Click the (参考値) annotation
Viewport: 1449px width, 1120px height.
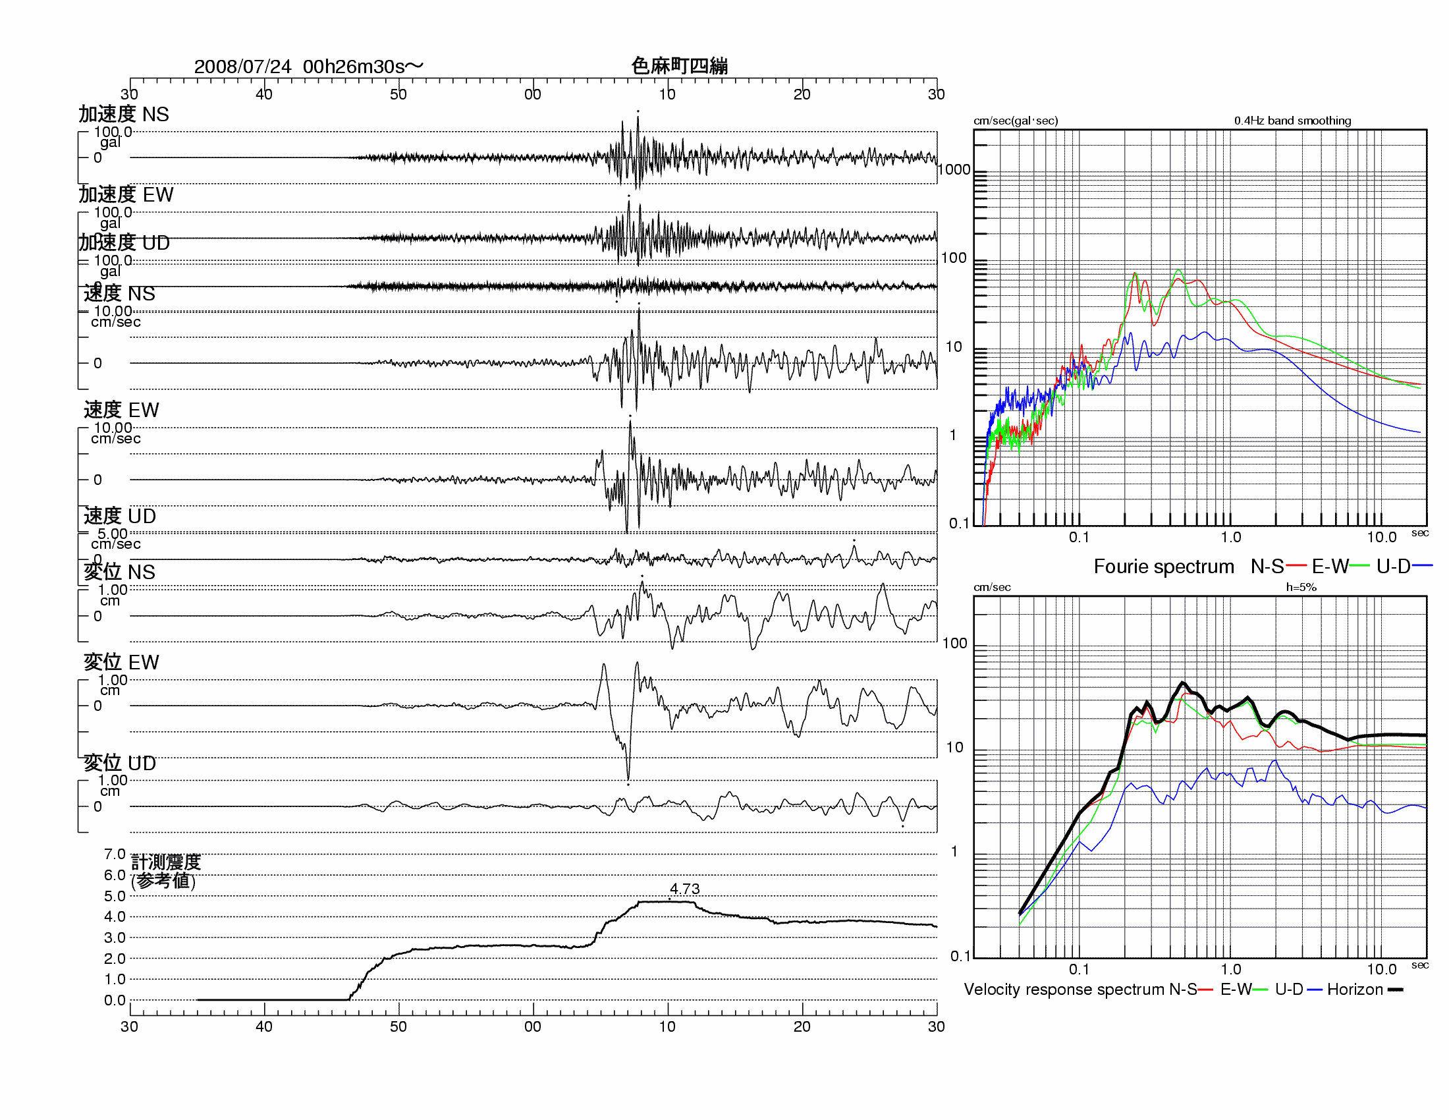coord(163,881)
